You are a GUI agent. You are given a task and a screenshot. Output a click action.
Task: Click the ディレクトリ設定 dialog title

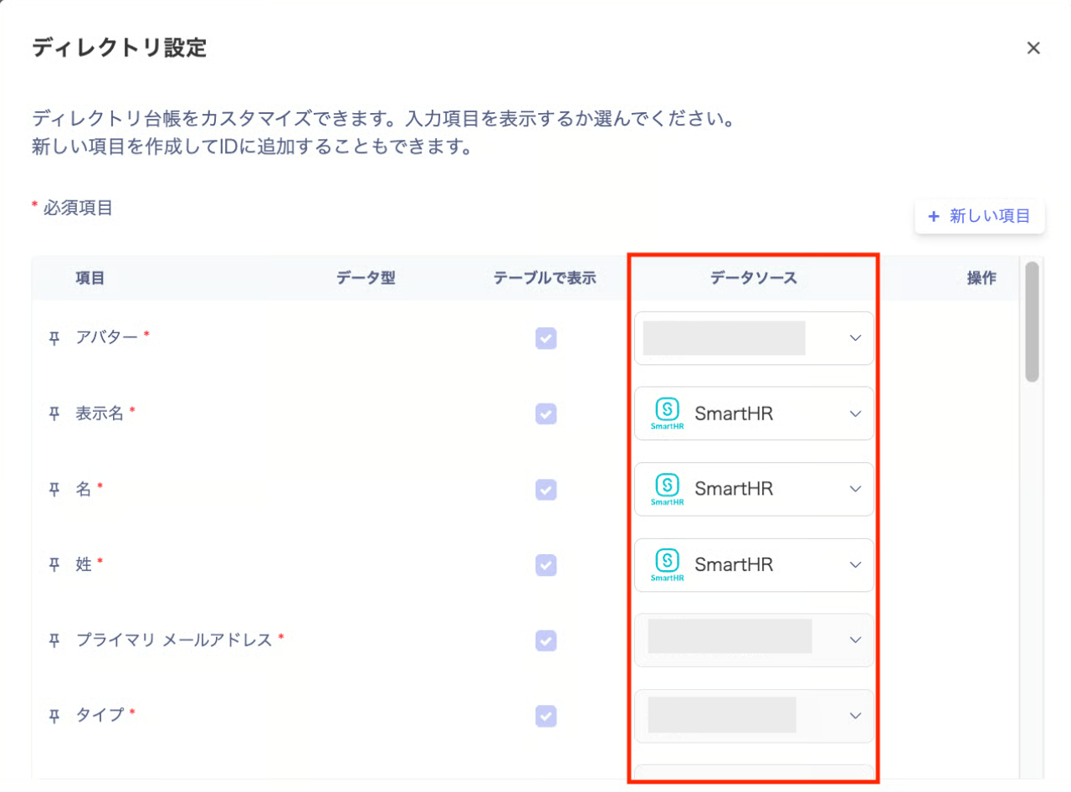(119, 47)
